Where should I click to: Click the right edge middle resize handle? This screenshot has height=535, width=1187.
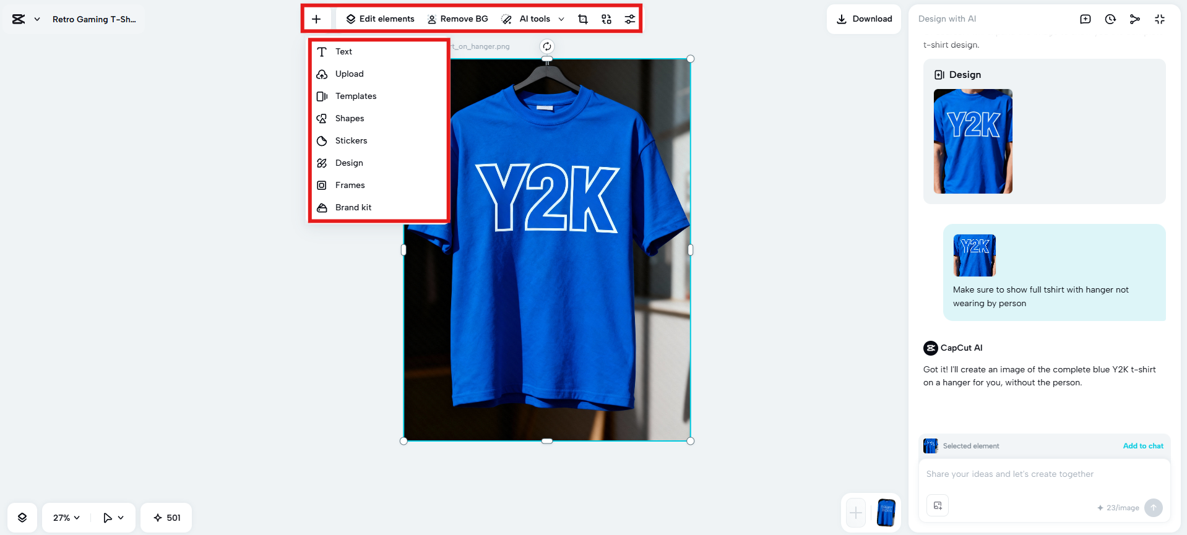691,250
